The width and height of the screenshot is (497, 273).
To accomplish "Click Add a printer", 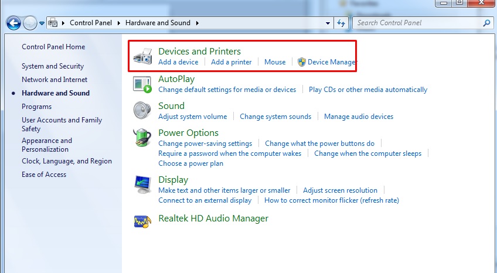I will (232, 62).
